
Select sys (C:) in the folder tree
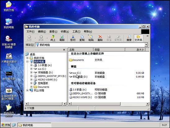42,69
